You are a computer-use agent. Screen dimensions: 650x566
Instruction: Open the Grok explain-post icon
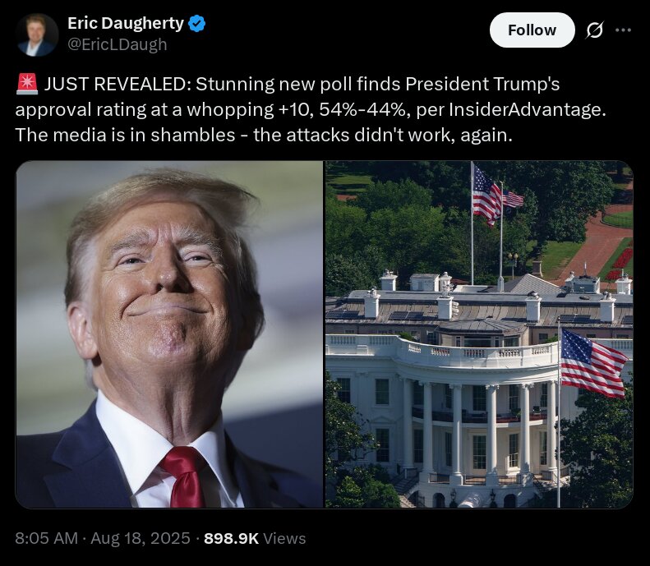[x=594, y=30]
